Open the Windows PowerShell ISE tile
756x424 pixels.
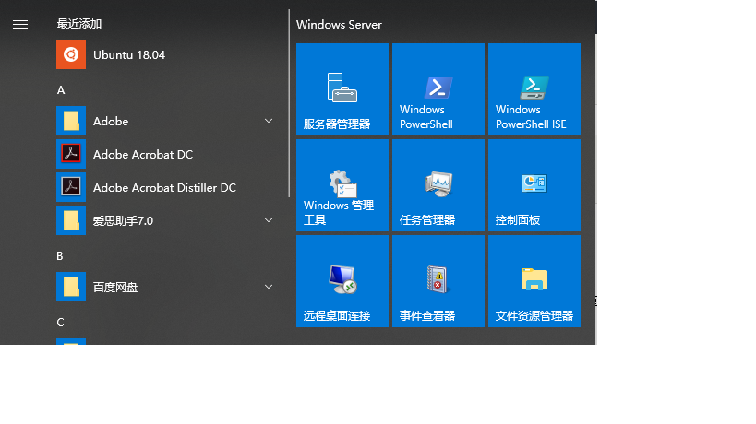tap(534, 89)
